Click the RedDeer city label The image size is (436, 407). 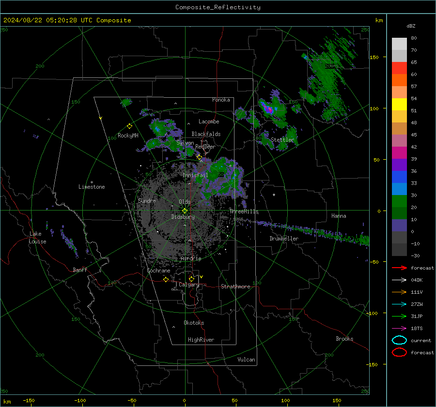click(205, 147)
